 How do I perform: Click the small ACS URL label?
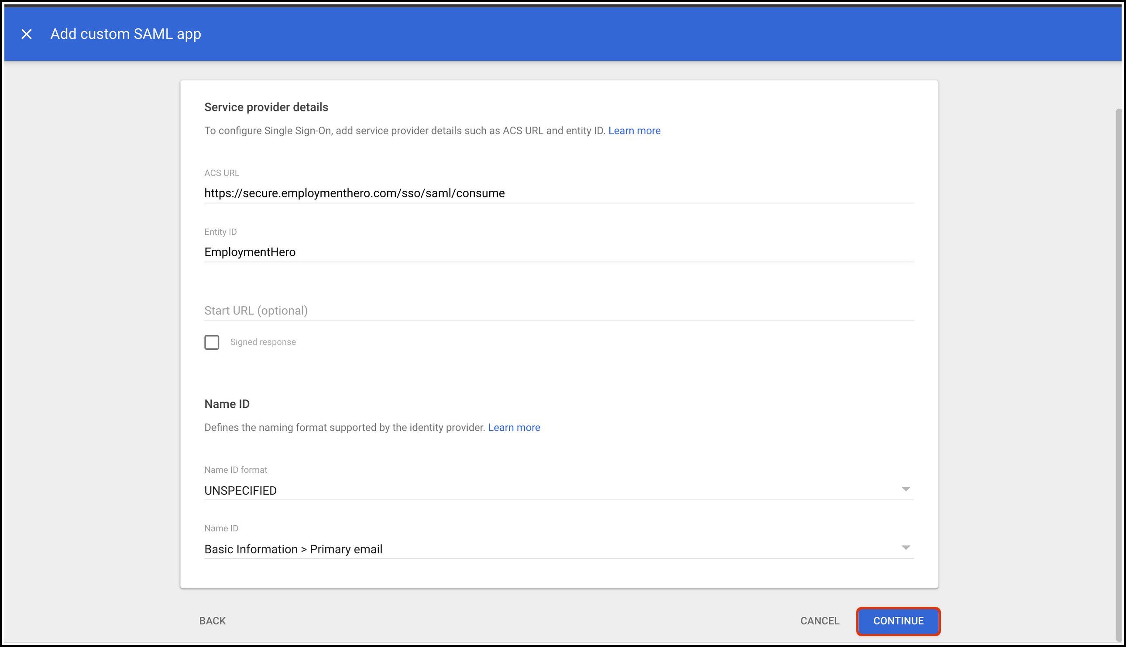[222, 173]
